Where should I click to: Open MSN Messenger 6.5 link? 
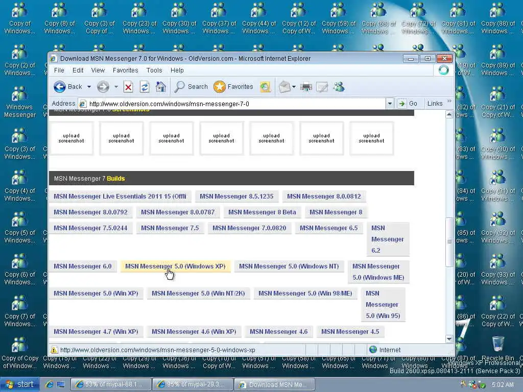(328, 228)
